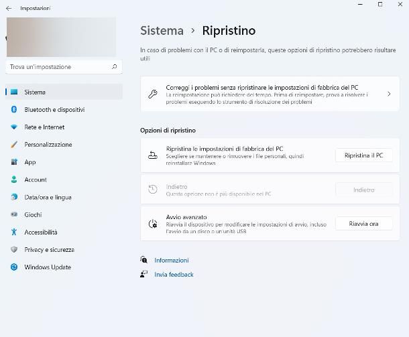Click the Privacy e sicurezza shield icon
This screenshot has height=337, width=409.
pyautogui.click(x=14, y=249)
